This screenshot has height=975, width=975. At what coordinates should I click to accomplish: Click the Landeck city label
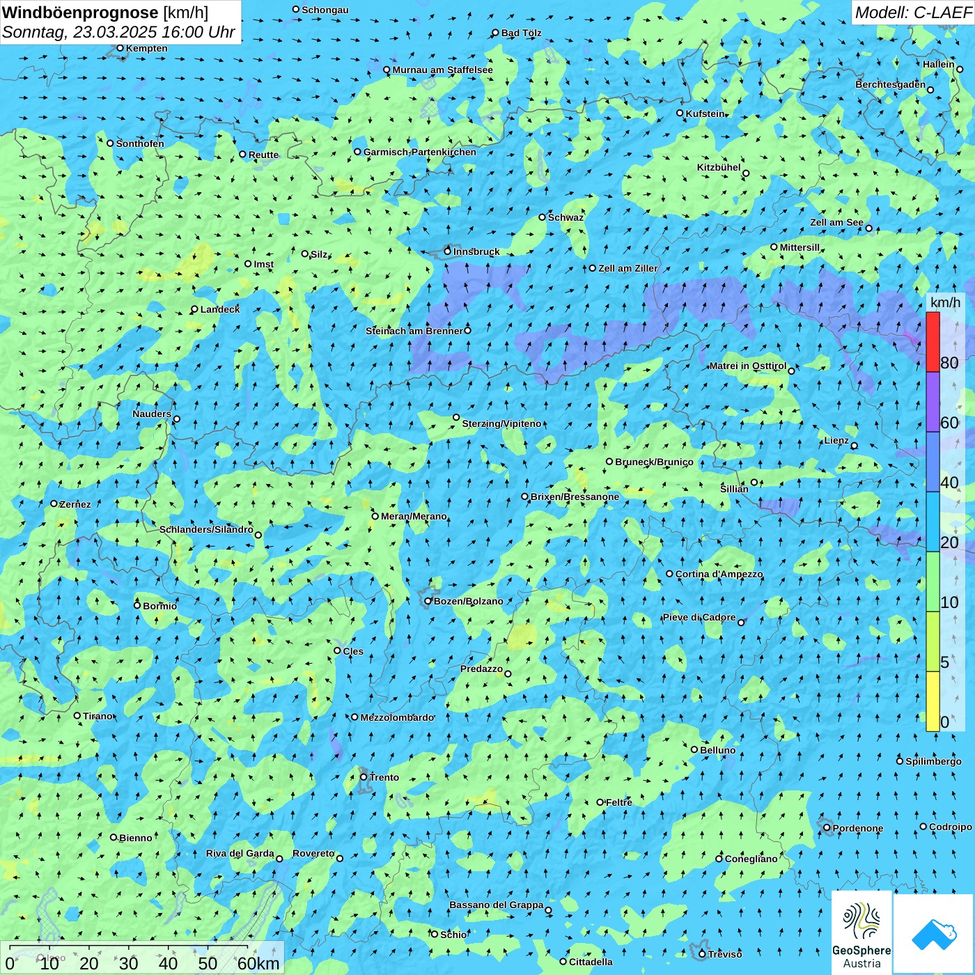click(x=220, y=309)
